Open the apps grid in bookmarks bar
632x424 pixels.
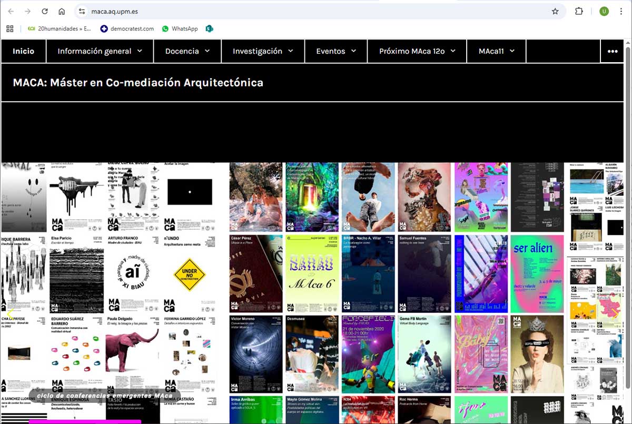pyautogui.click(x=9, y=28)
